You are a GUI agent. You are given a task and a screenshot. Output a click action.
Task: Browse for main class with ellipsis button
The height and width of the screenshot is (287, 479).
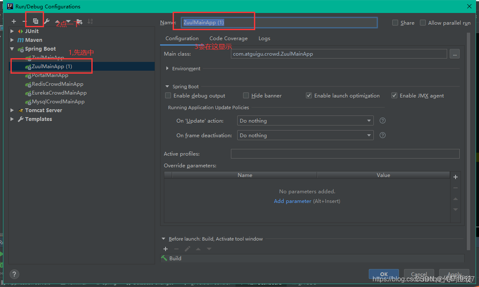pos(455,54)
